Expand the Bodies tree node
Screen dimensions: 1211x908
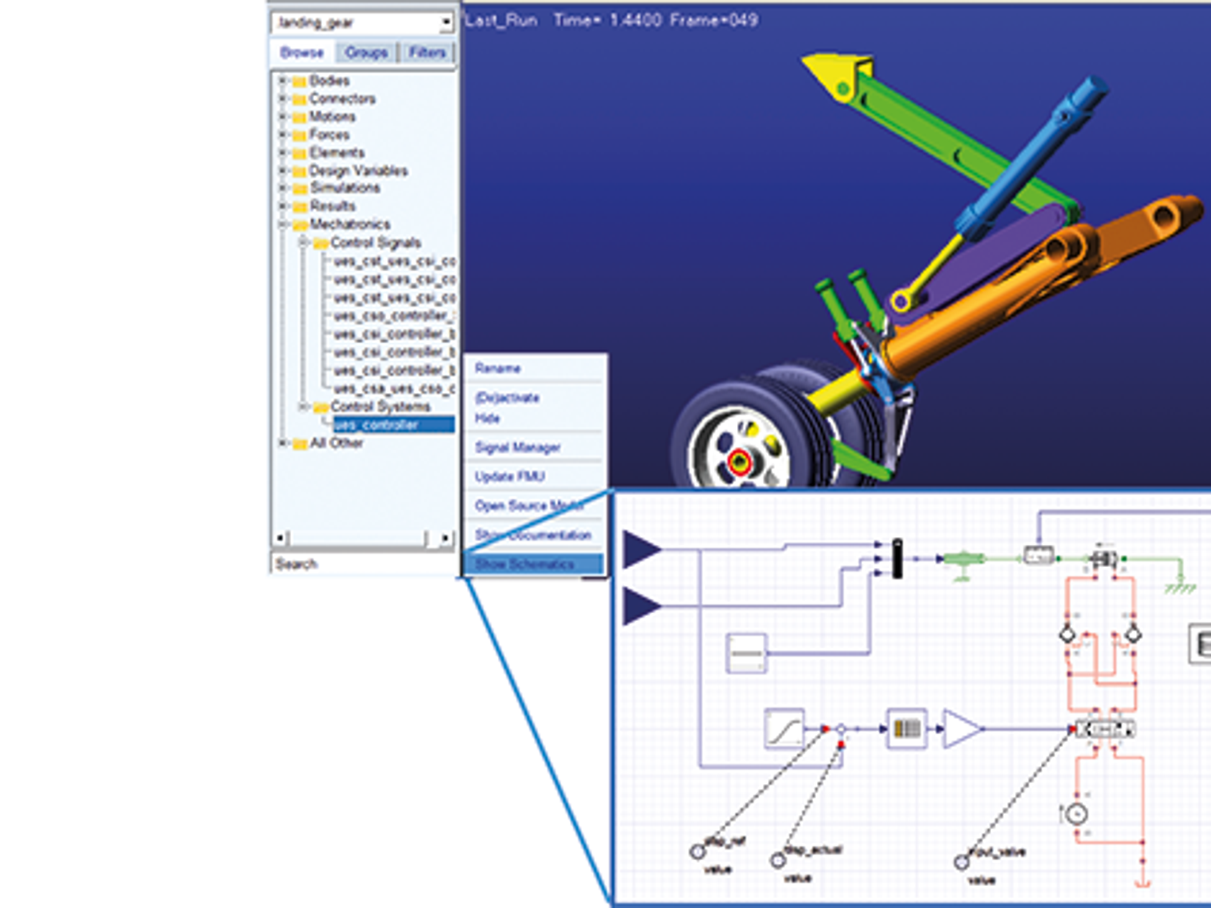click(282, 80)
